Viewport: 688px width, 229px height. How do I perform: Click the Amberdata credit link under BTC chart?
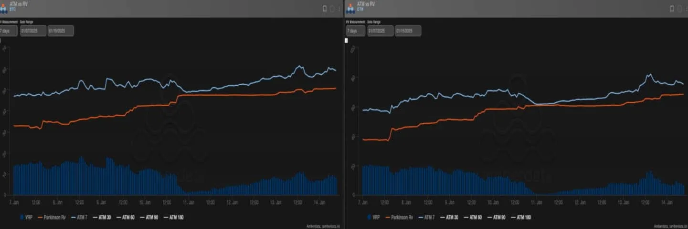tap(323, 226)
